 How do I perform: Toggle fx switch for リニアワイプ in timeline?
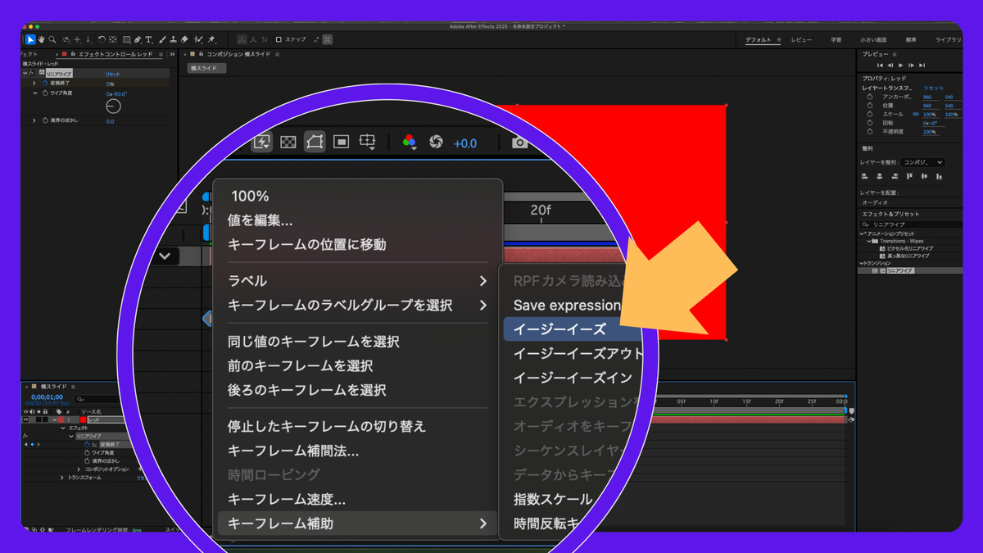(x=25, y=436)
